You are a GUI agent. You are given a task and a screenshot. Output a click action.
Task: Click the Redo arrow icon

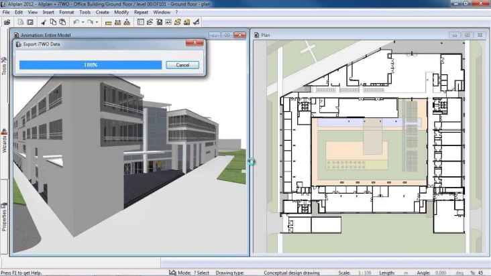(x=90, y=22)
